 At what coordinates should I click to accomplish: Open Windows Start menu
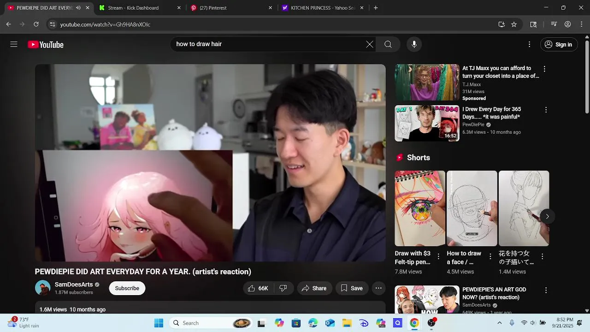(x=159, y=323)
